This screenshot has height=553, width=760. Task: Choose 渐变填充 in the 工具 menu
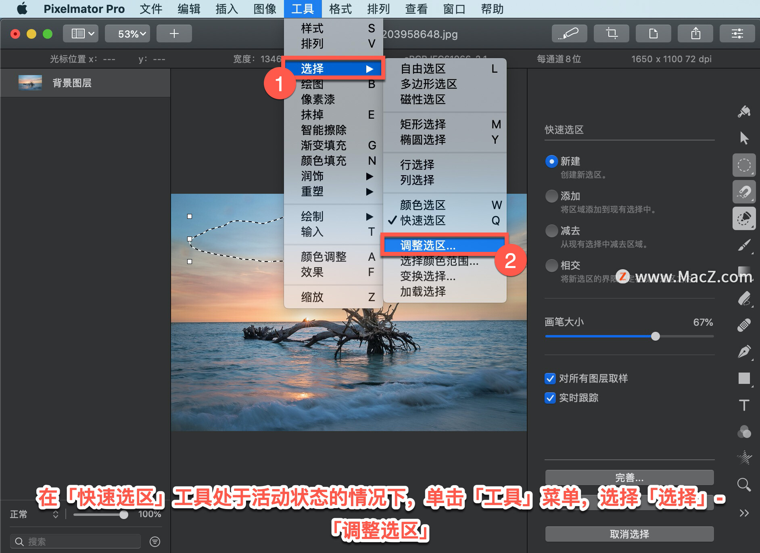coord(333,145)
